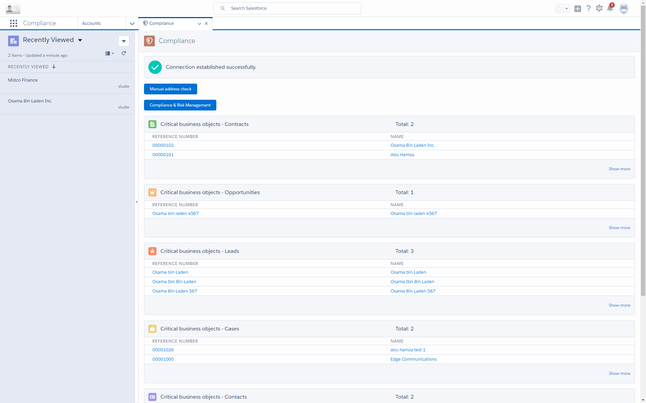Open the Setup gear menu
Viewport: 646px width, 403px height.
(600, 8)
